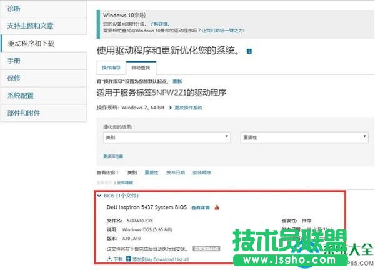Image resolution: width=375 pixels, height=270 pixels.
Task: Click the 全部隐藏 link
Action: pyautogui.click(x=125, y=182)
